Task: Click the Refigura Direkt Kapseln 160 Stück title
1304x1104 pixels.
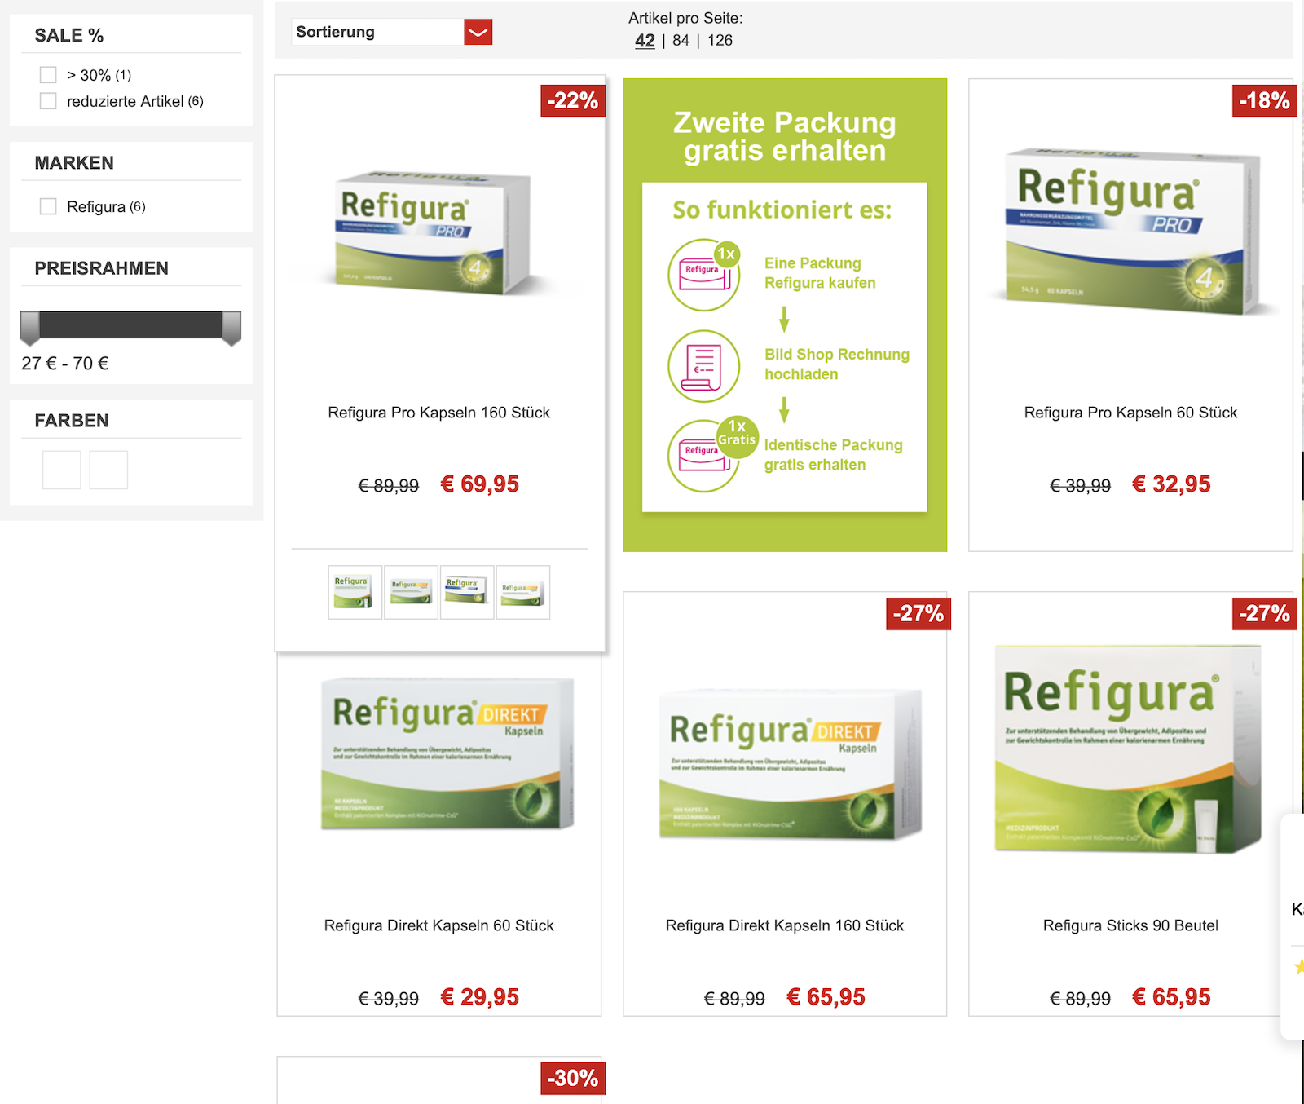Action: (785, 925)
